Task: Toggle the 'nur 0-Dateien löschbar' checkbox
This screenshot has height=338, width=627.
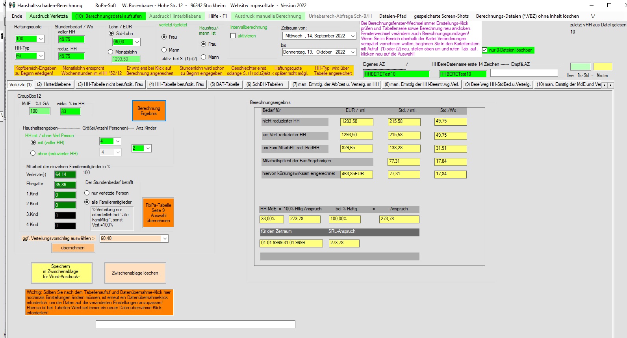Action: (485, 50)
